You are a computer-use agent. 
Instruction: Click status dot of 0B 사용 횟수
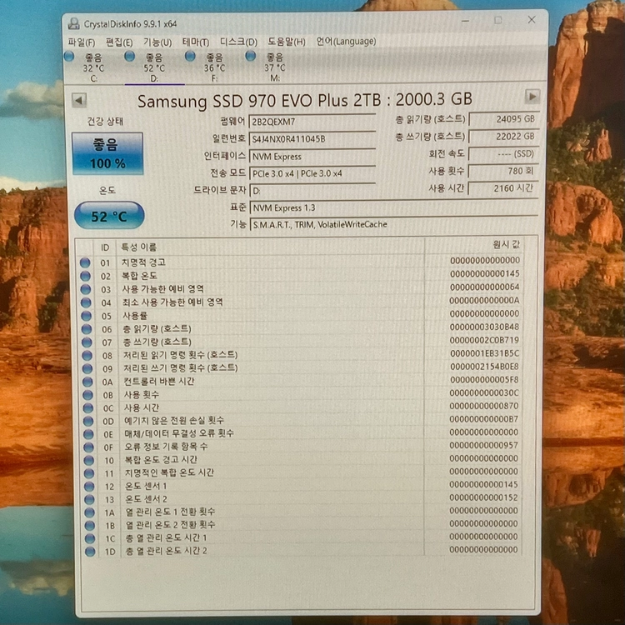tap(87, 395)
